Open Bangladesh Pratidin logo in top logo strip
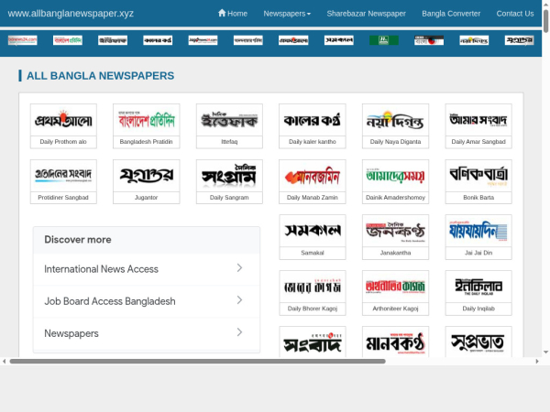Screen dimensions: 550x412 [x=68, y=40]
